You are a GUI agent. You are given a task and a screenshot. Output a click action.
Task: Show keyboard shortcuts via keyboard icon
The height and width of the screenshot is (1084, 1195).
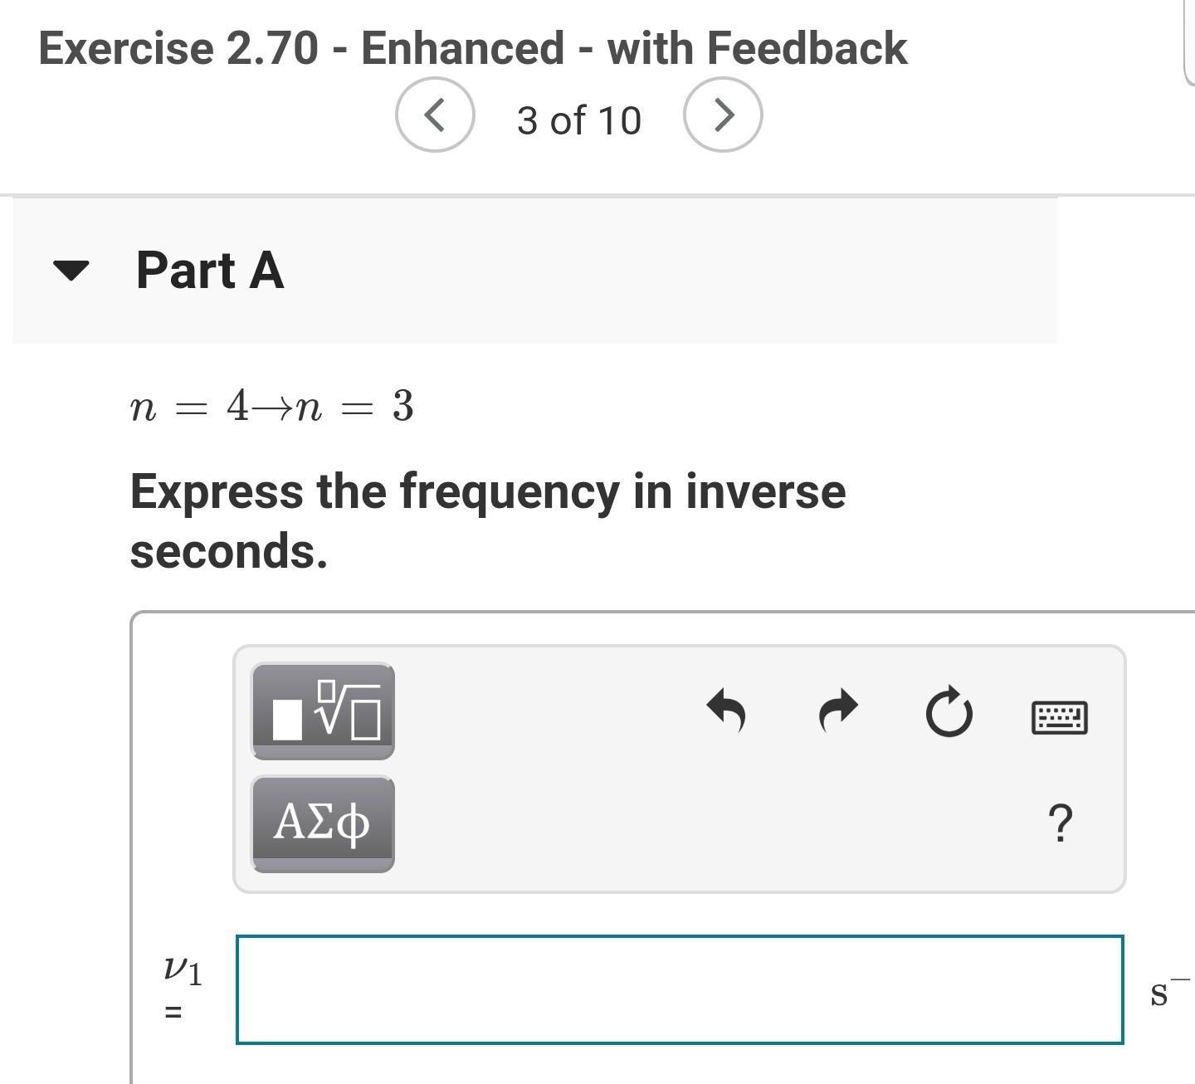tap(1060, 717)
